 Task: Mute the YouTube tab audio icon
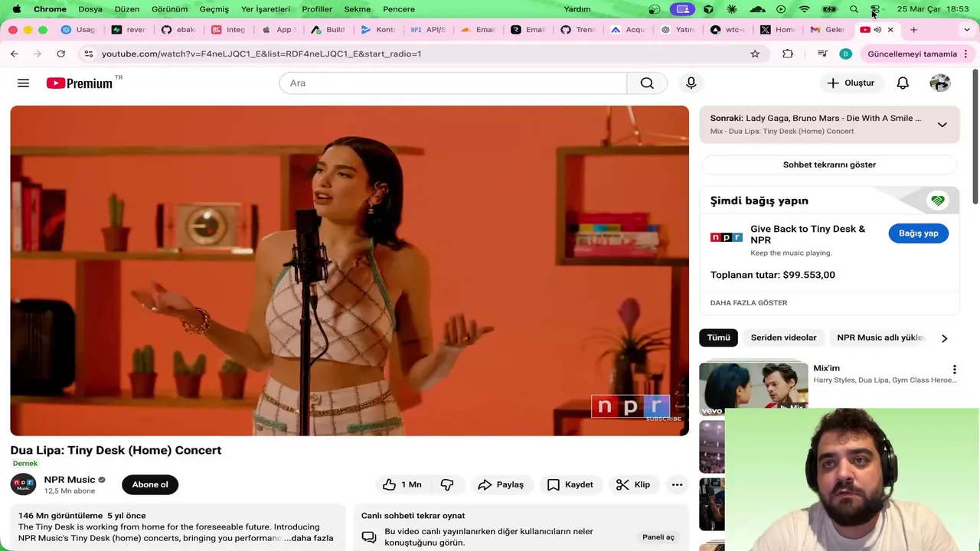877,30
